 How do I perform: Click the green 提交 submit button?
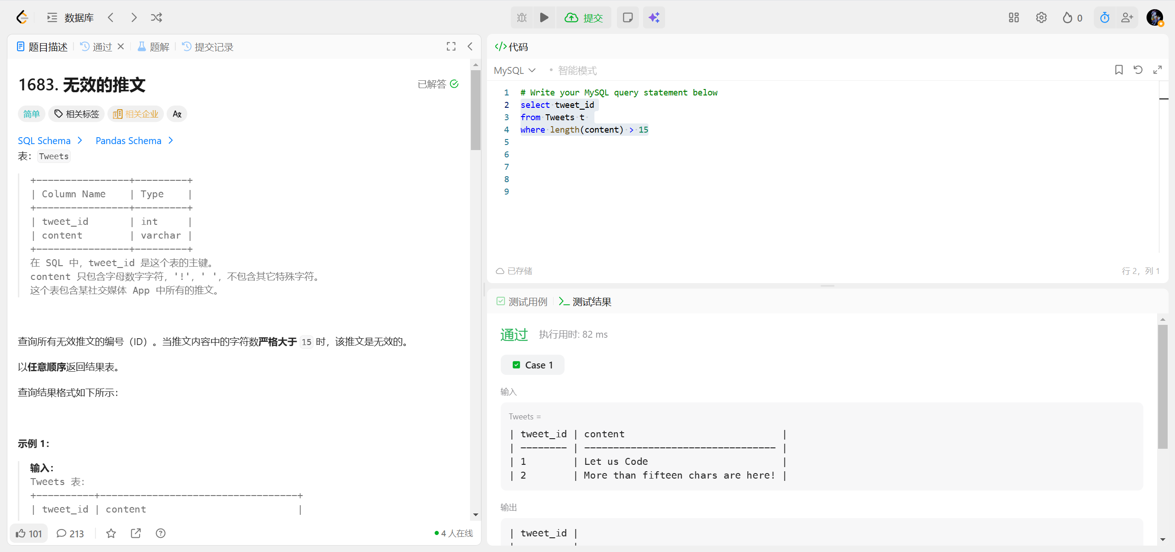point(584,17)
